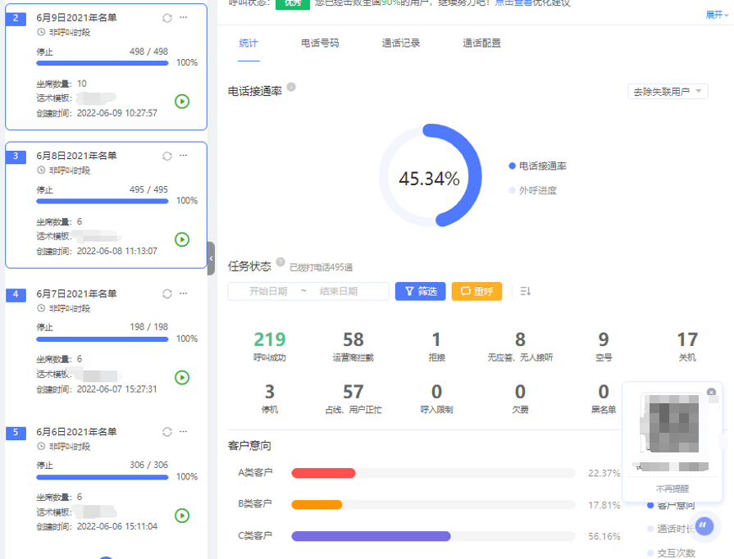Screen dimensions: 734x559
Task: Open the 去除失联用户 dropdown
Action: tap(668, 92)
